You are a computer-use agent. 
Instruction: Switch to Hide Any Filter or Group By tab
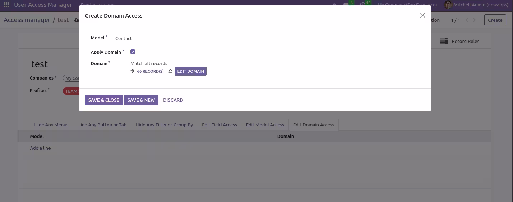[164, 125]
